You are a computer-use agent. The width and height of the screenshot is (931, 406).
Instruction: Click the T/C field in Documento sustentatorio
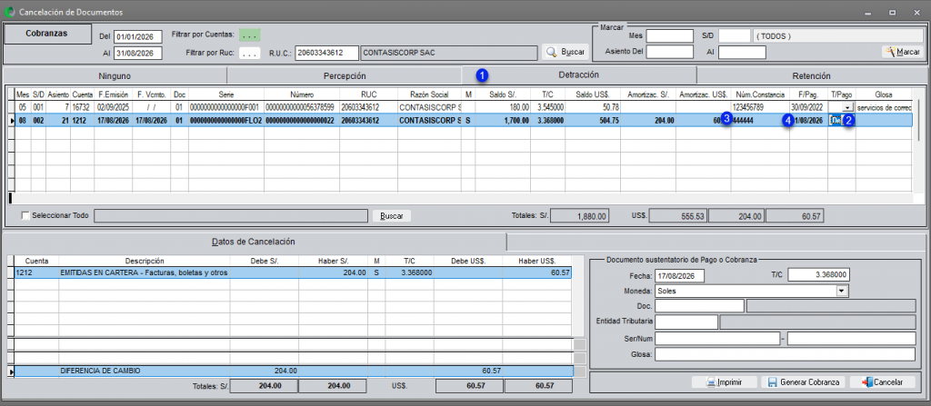click(818, 275)
